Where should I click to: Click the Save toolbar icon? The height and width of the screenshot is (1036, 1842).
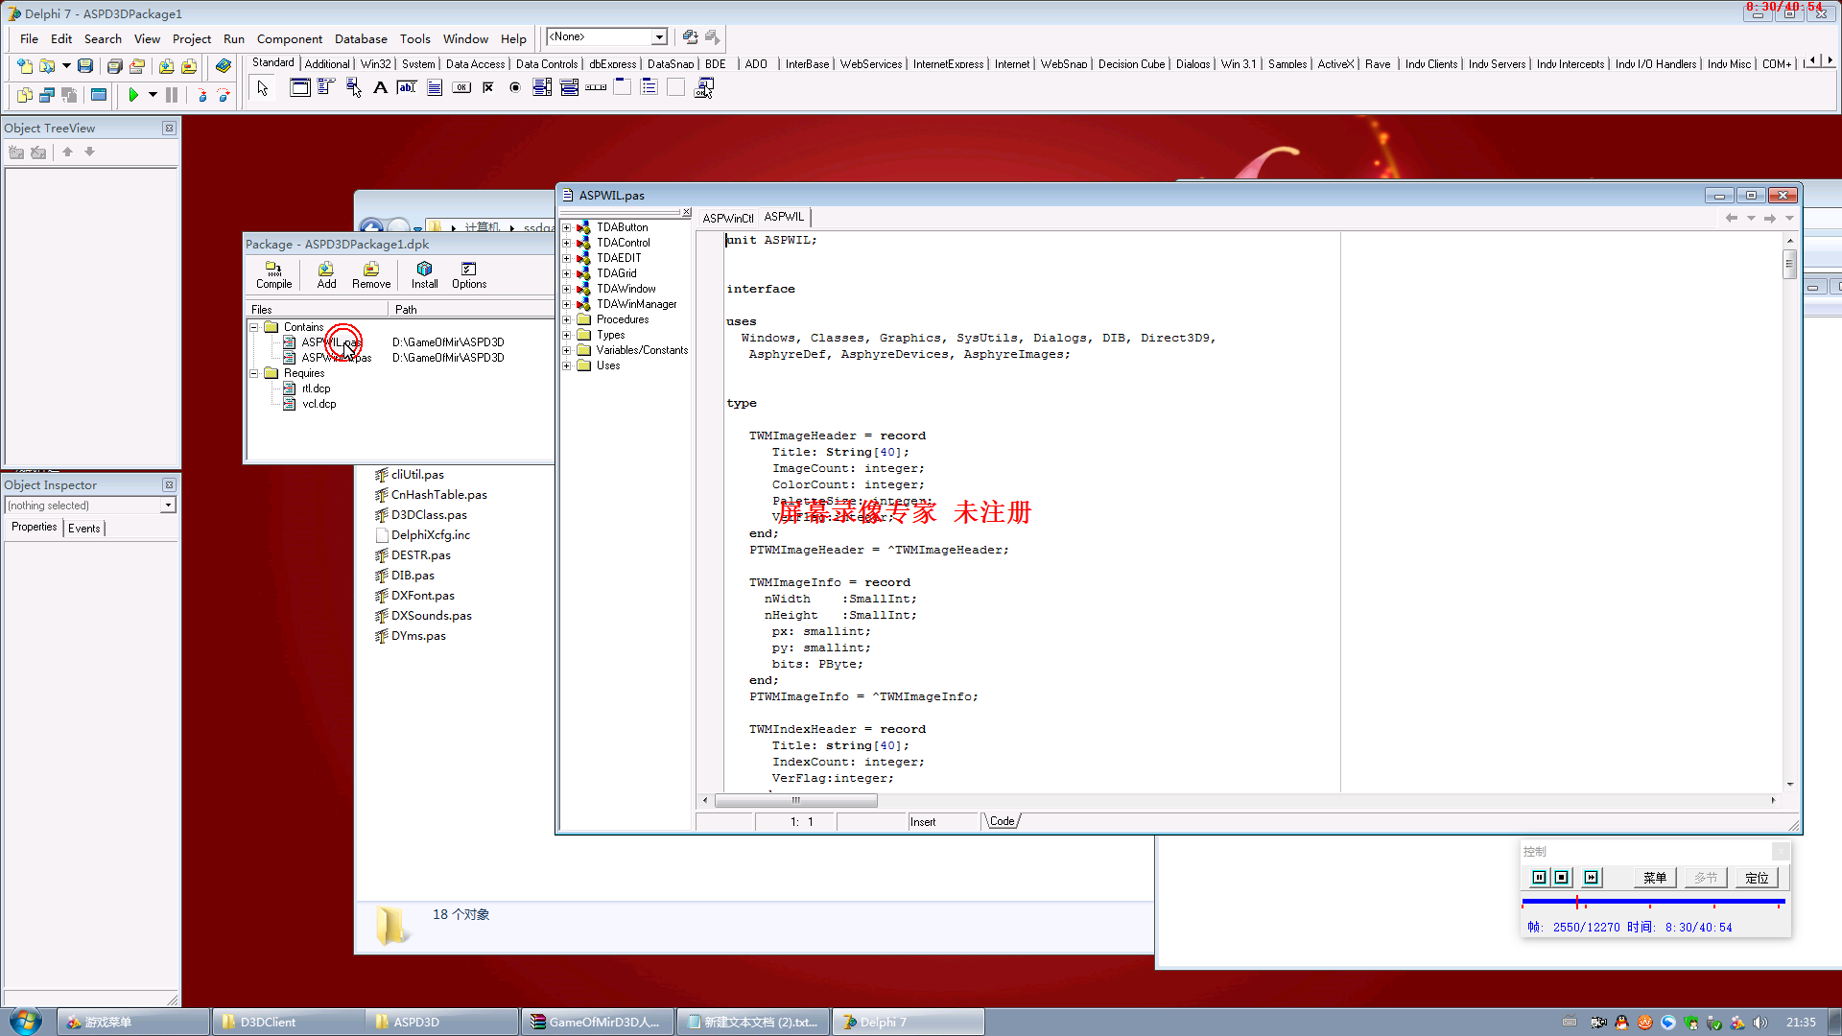click(85, 65)
